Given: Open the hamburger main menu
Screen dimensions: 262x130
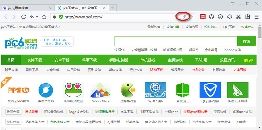Looking at the screenshot, I should pos(256,17).
